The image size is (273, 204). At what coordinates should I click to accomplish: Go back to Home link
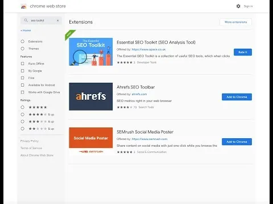click(x=26, y=31)
